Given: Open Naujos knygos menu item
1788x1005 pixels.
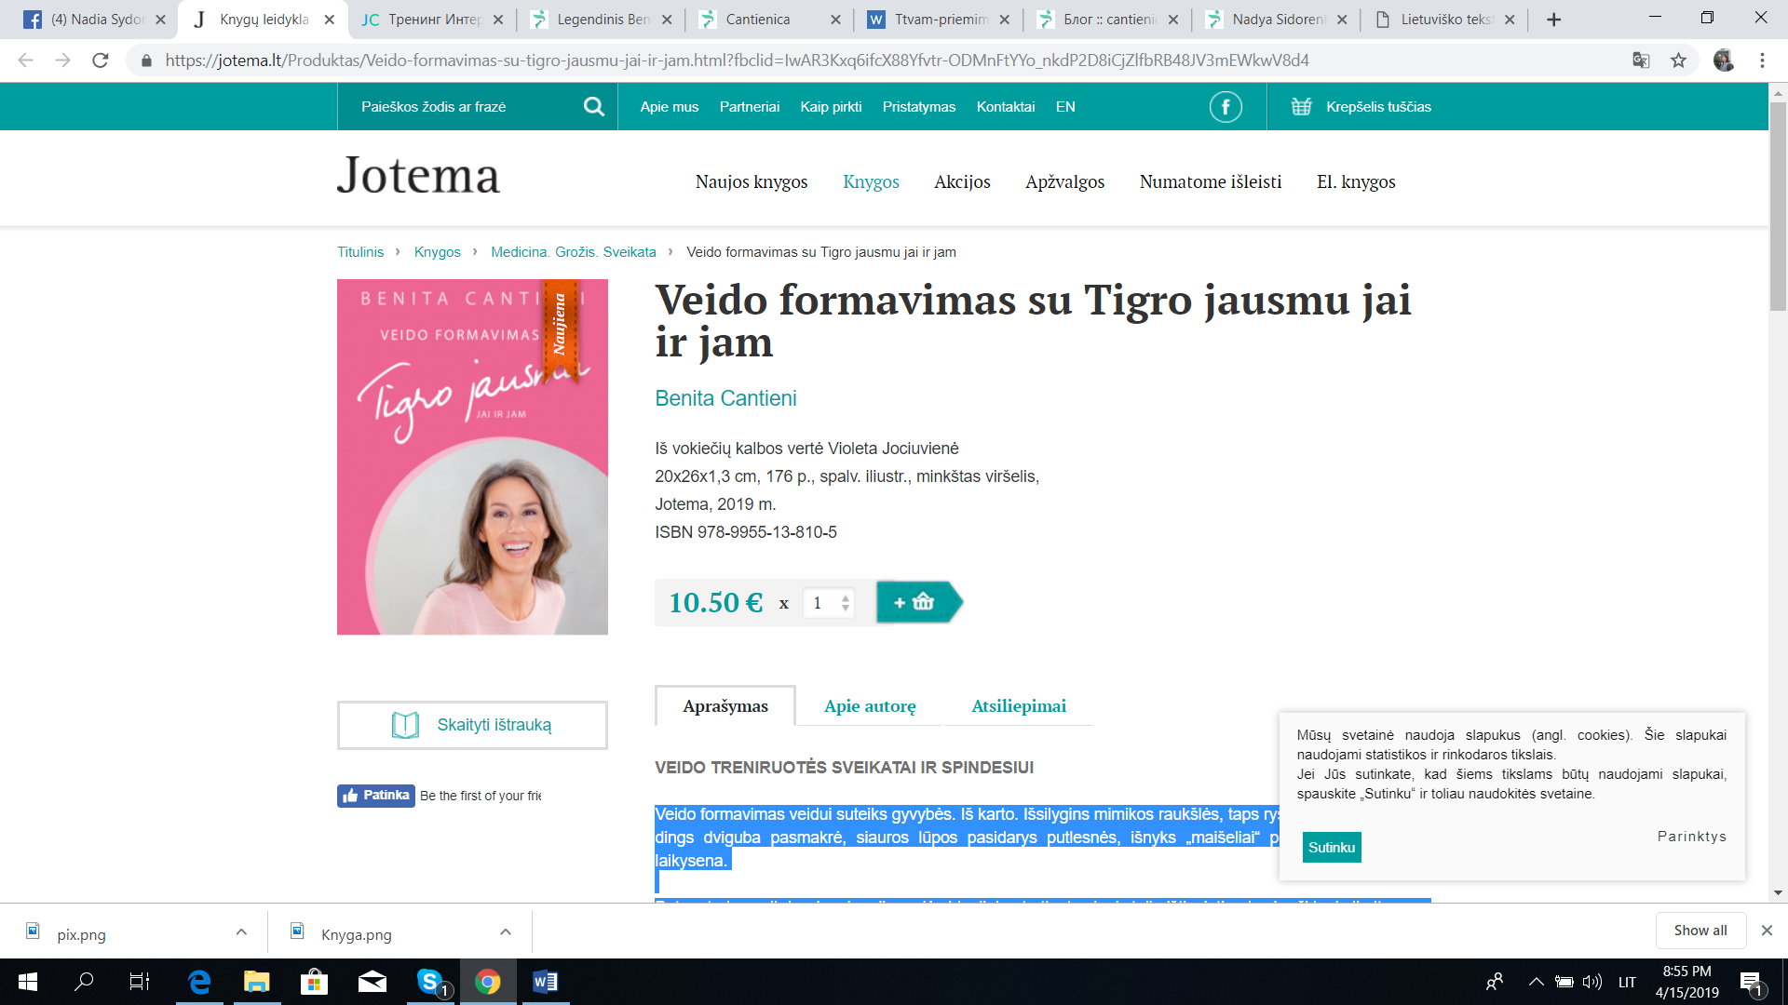Looking at the screenshot, I should [x=752, y=182].
